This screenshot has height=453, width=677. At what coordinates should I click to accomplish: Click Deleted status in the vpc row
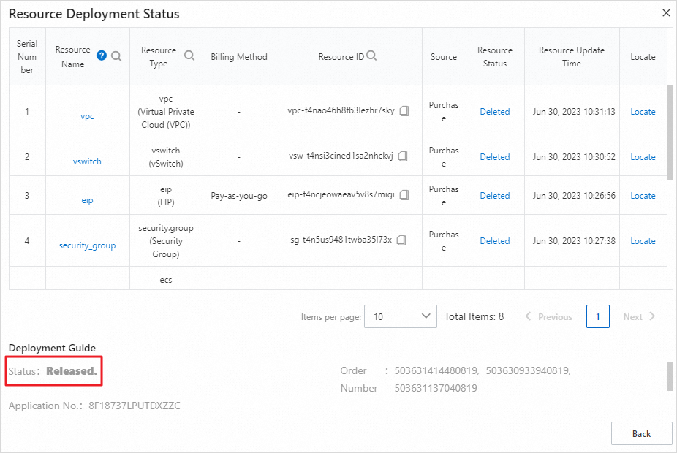point(494,112)
